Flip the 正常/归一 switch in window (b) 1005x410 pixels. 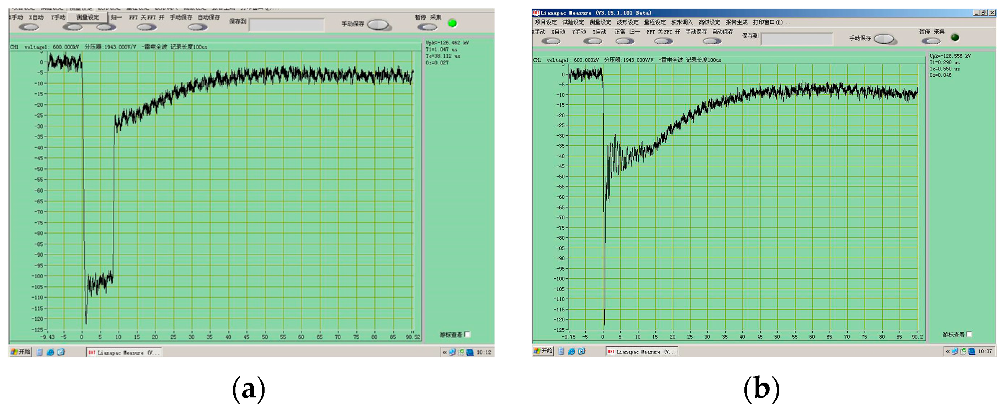click(x=625, y=41)
